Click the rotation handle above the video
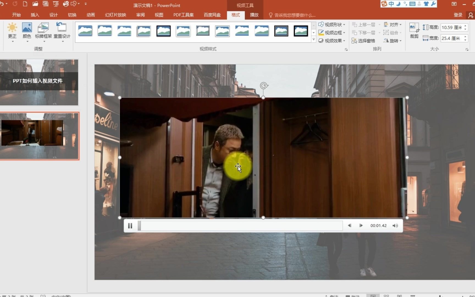475x297 pixels. click(264, 86)
